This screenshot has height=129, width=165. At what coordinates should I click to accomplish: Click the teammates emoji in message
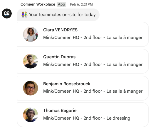coord(24,14)
